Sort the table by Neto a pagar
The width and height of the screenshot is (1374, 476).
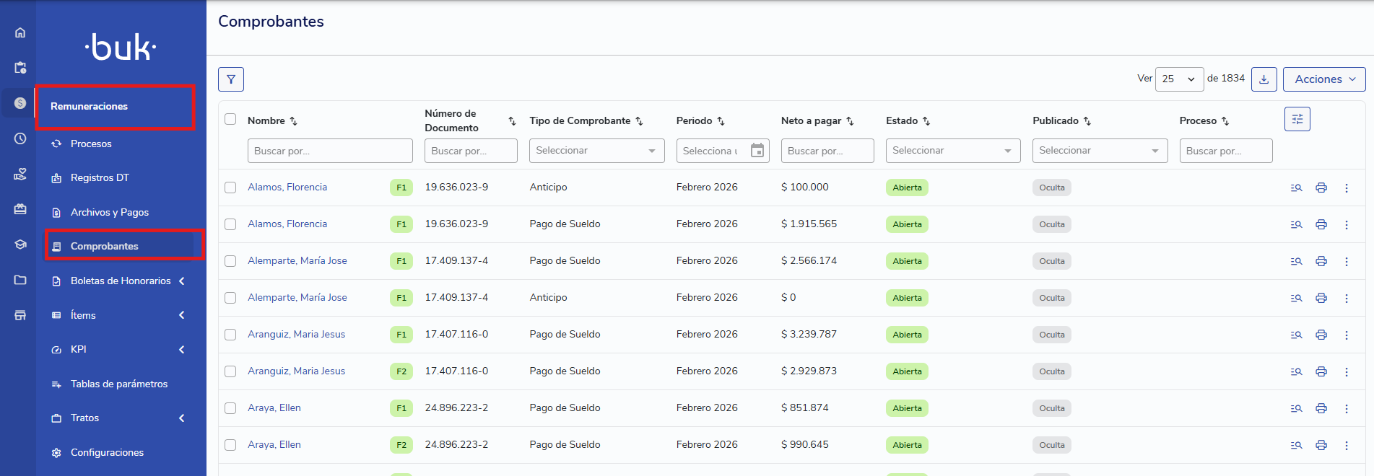tap(850, 121)
